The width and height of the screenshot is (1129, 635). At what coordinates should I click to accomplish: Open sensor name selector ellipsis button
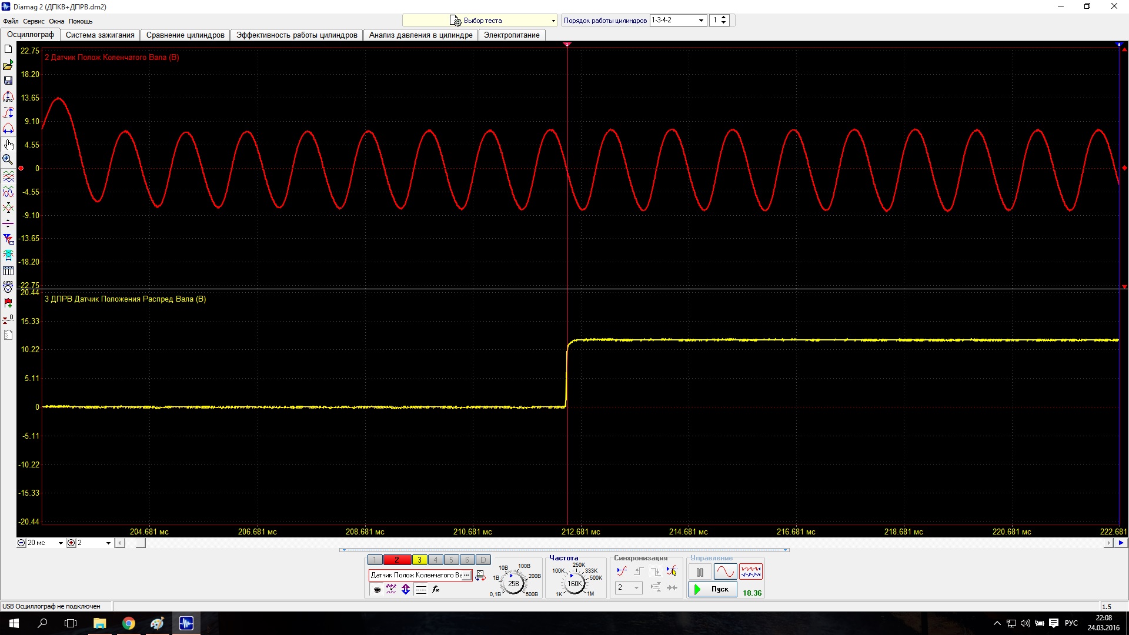click(466, 575)
